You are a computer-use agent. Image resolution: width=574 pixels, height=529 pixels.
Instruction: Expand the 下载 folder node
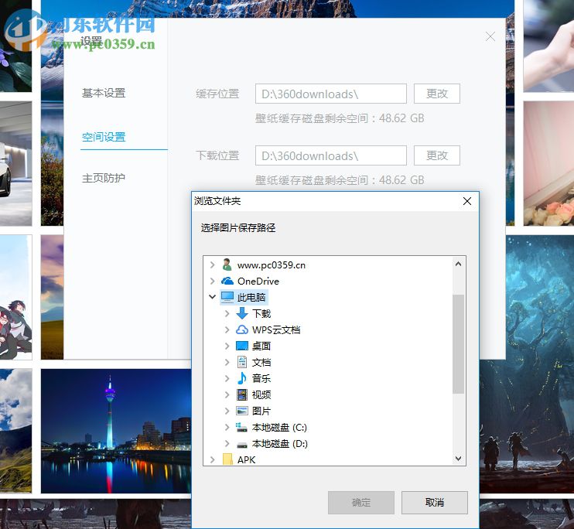(227, 313)
